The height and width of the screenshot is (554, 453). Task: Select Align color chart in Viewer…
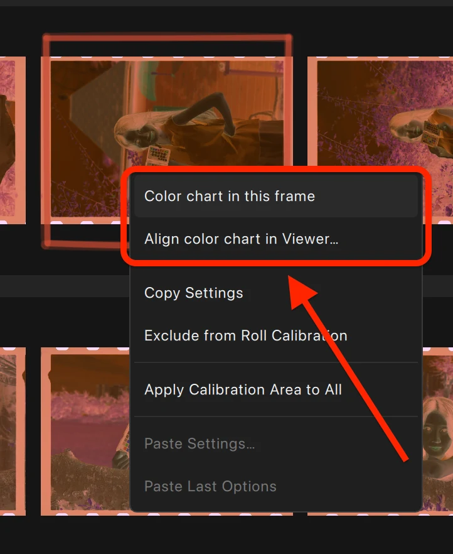coord(275,239)
